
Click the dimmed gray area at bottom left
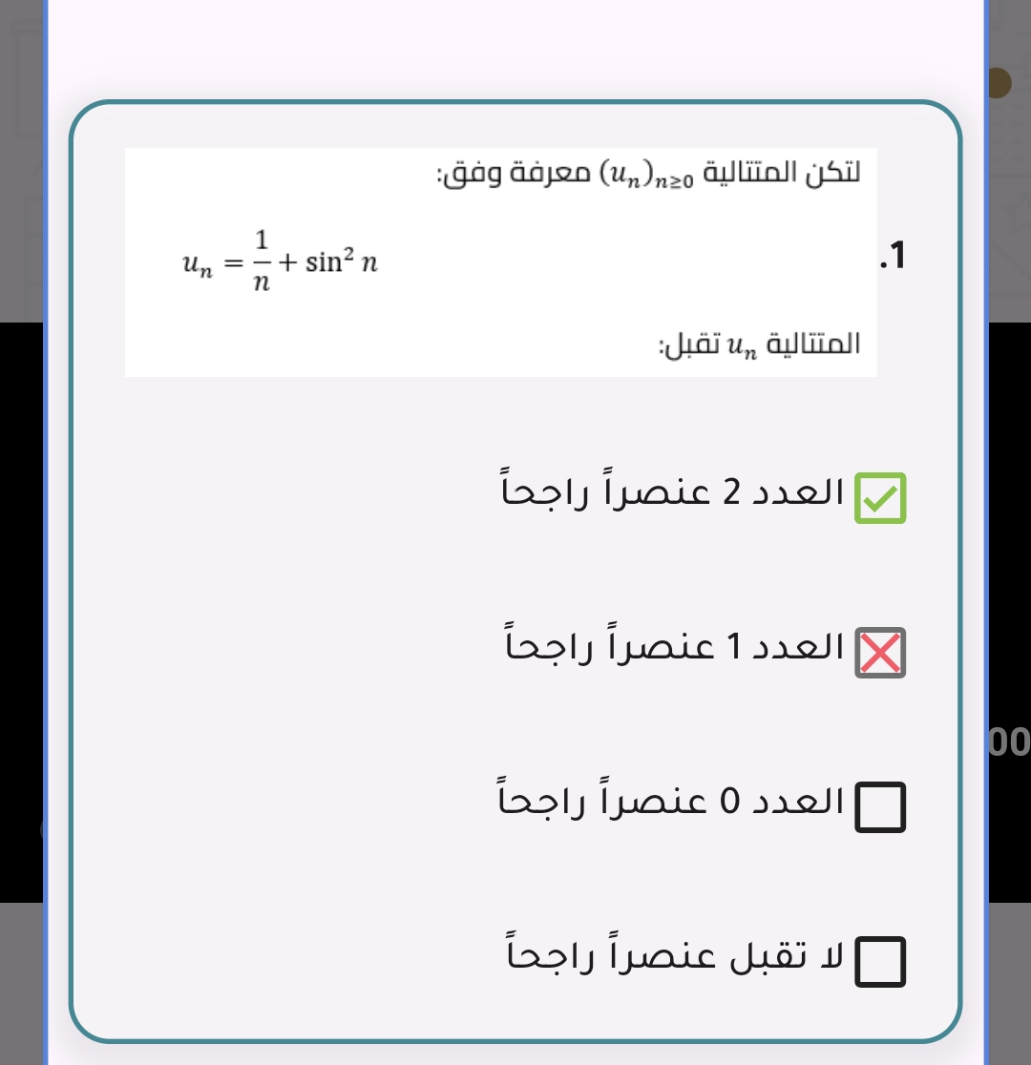coord(21,983)
